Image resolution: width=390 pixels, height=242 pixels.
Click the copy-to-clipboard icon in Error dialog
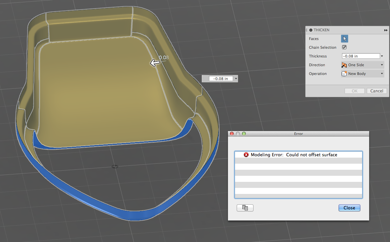tap(245, 208)
